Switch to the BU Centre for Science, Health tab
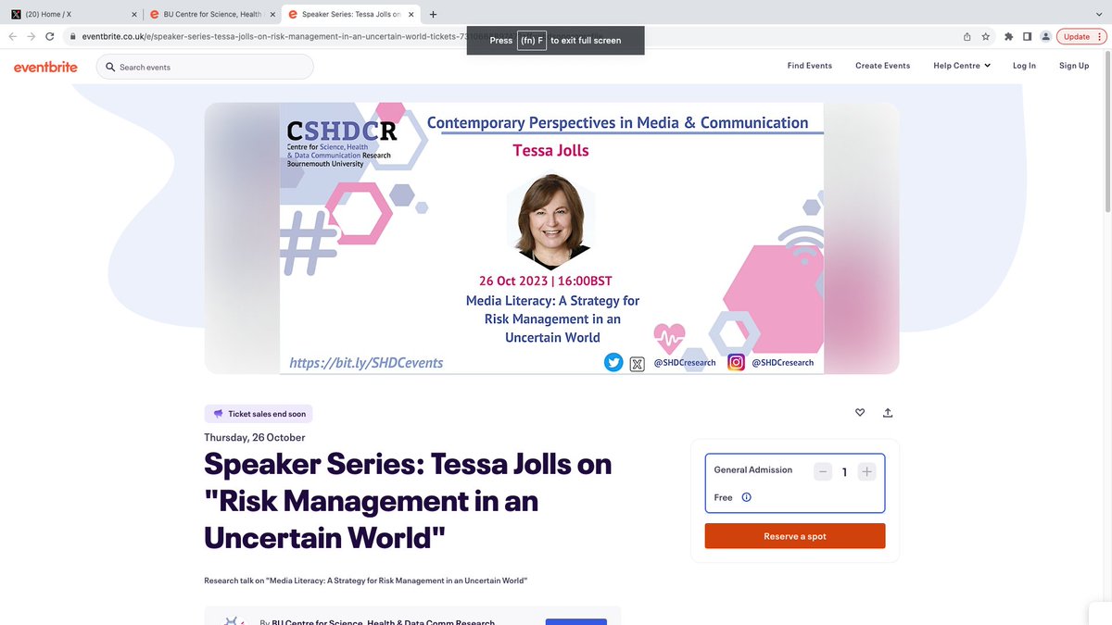The image size is (1112, 625). coord(213,14)
